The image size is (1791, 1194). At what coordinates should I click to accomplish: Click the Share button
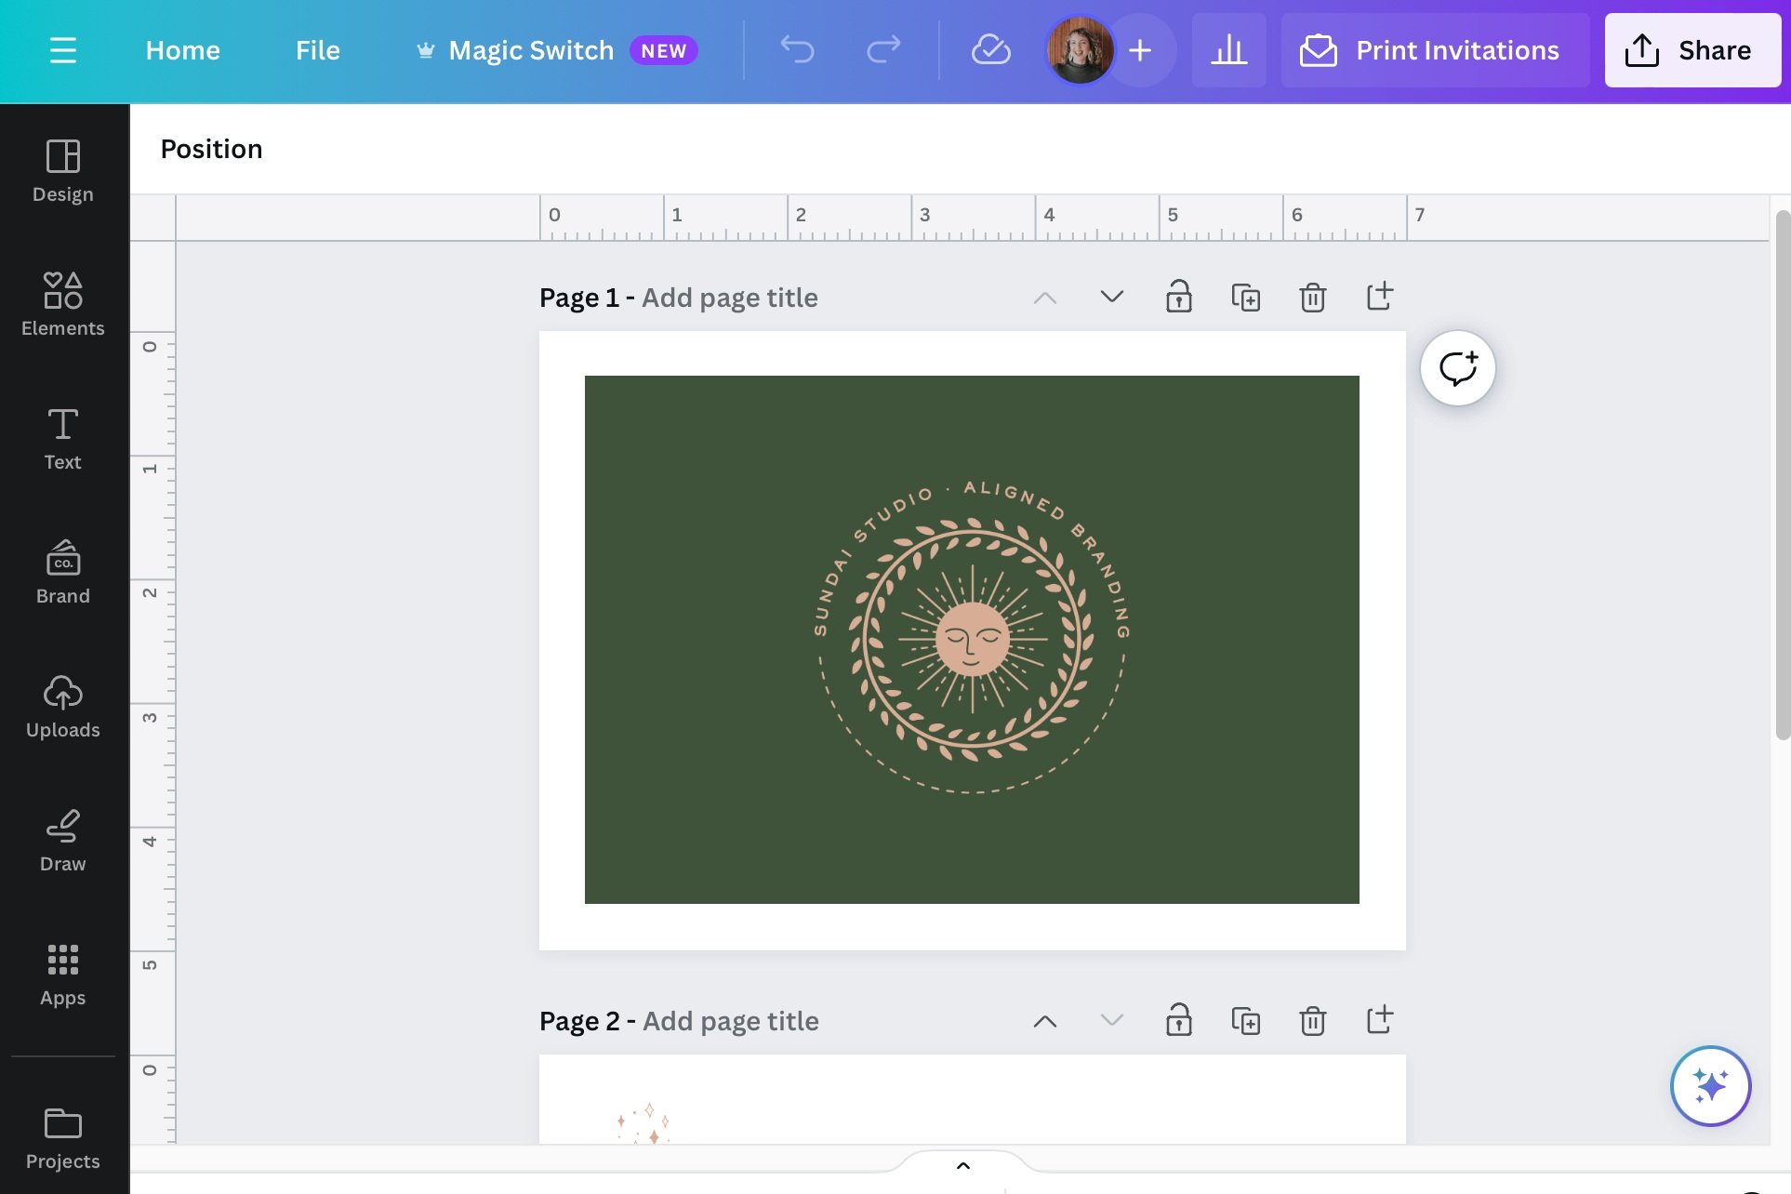pyautogui.click(x=1691, y=50)
